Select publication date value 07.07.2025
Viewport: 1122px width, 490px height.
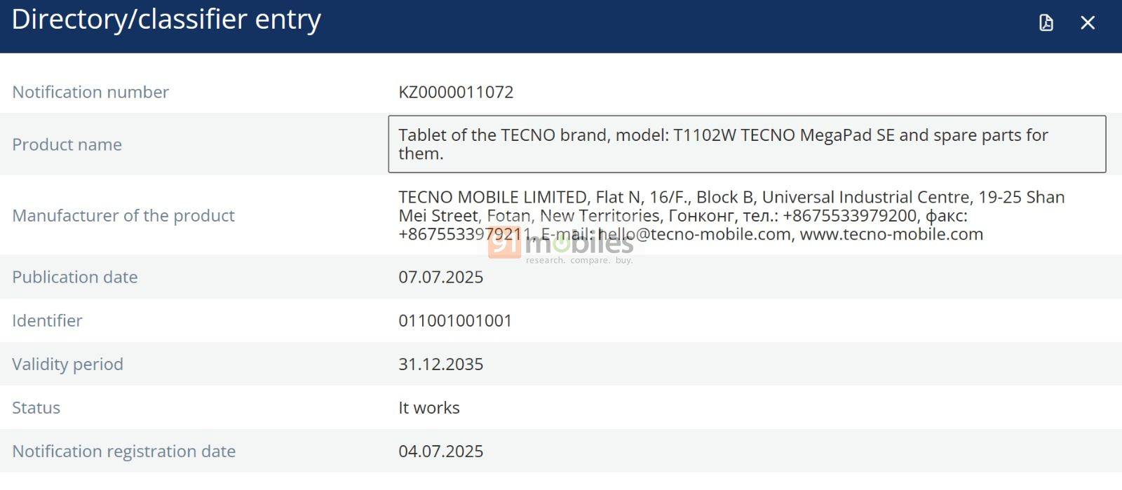click(441, 277)
